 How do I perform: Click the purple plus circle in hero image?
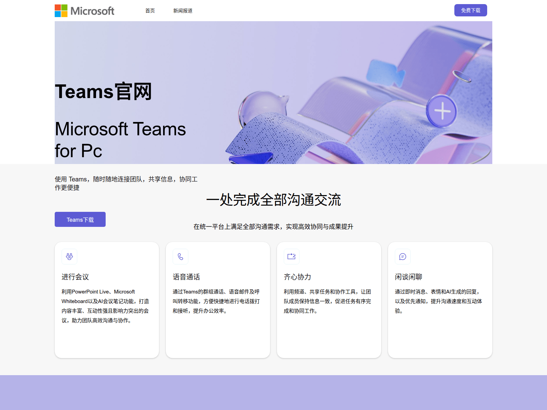[442, 110]
